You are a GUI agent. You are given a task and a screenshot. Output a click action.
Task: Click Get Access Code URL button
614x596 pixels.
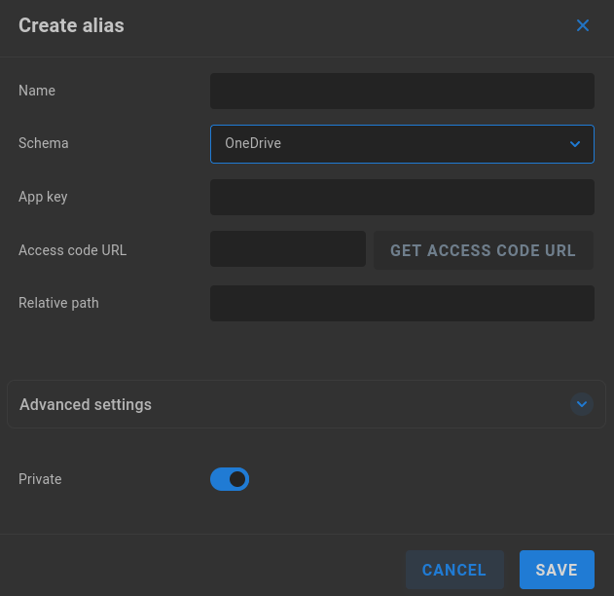484,250
